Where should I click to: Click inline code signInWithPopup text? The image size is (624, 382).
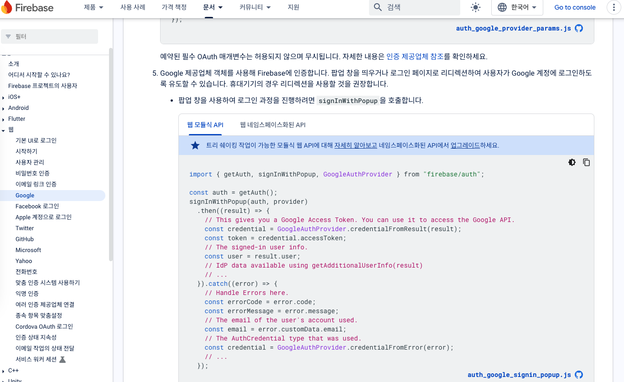(x=348, y=101)
